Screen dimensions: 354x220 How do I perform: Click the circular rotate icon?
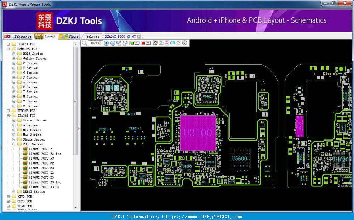[185, 43]
